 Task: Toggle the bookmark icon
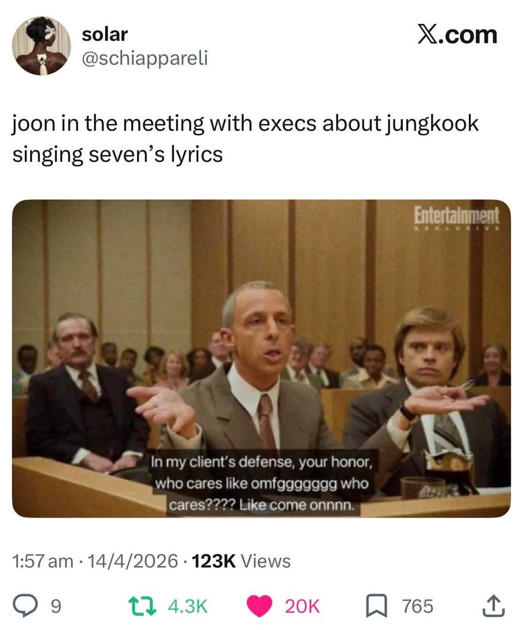click(376, 606)
